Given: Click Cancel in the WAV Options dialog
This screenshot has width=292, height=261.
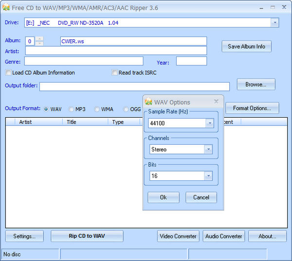Looking at the screenshot, I should 201,197.
